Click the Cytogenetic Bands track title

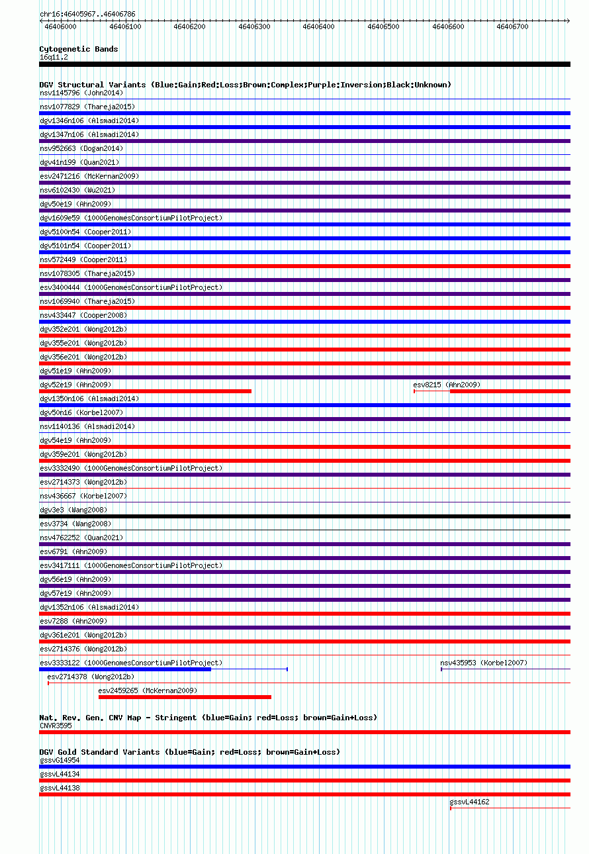pos(79,49)
